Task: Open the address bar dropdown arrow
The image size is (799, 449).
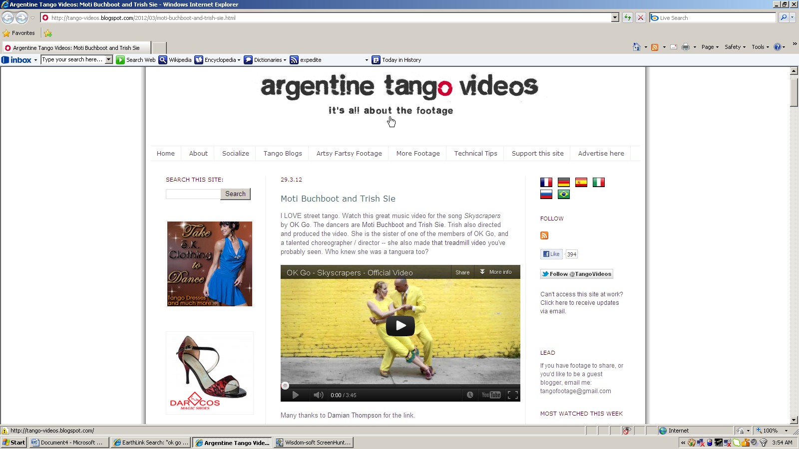Action: click(x=615, y=17)
